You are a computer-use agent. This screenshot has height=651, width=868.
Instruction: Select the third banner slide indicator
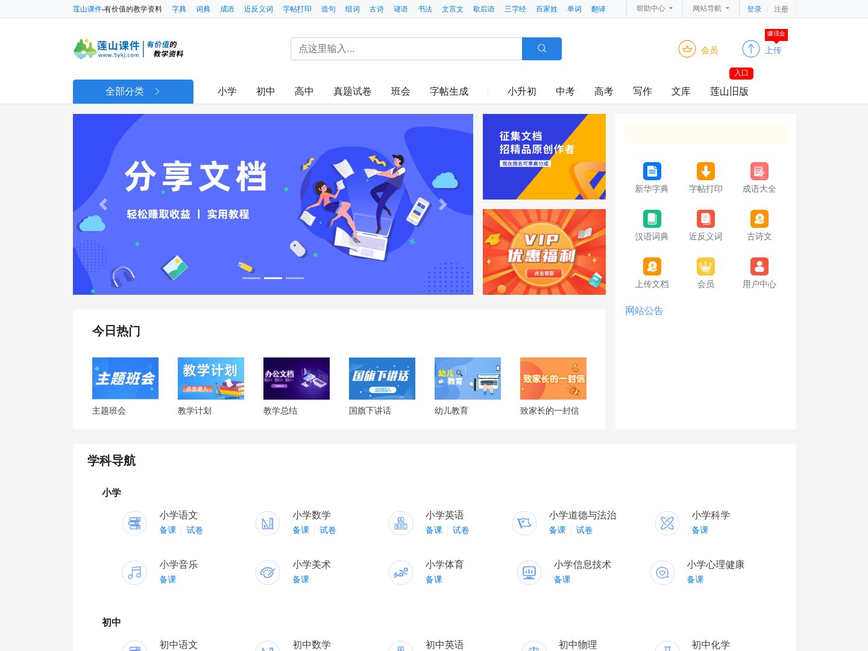pyautogui.click(x=295, y=278)
